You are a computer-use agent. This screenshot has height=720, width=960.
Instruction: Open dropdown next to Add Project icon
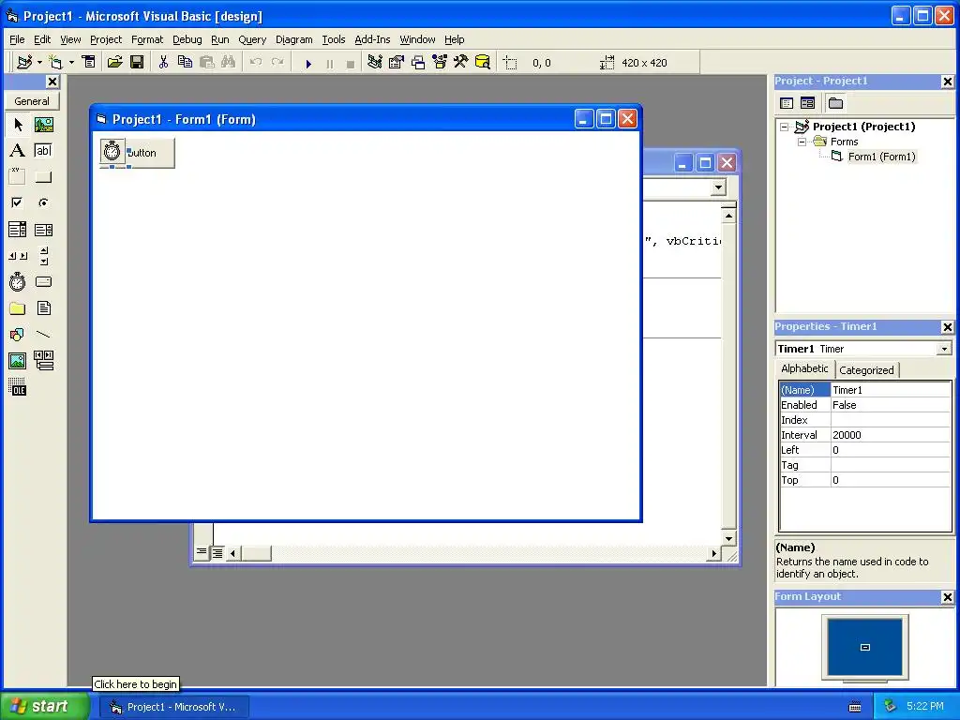tap(39, 63)
